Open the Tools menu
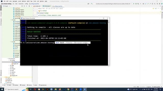This screenshot has width=163, height=91. pos(35,1)
